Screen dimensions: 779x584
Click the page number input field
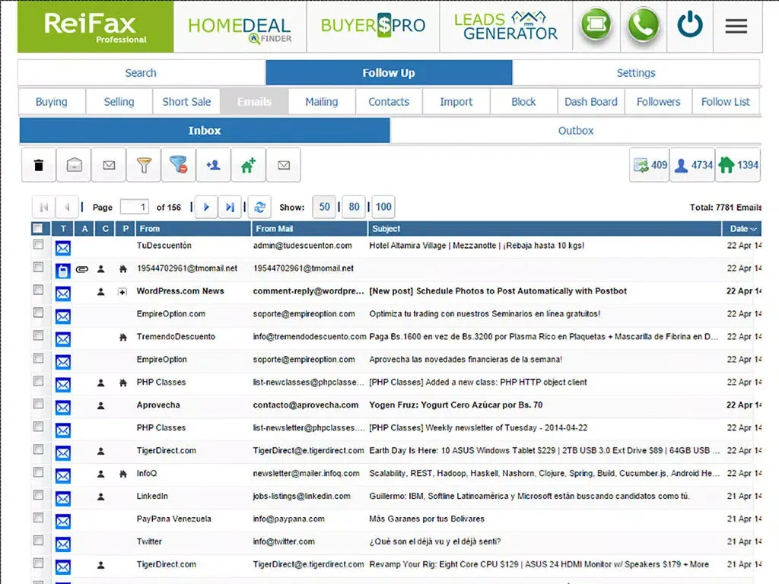(x=135, y=207)
